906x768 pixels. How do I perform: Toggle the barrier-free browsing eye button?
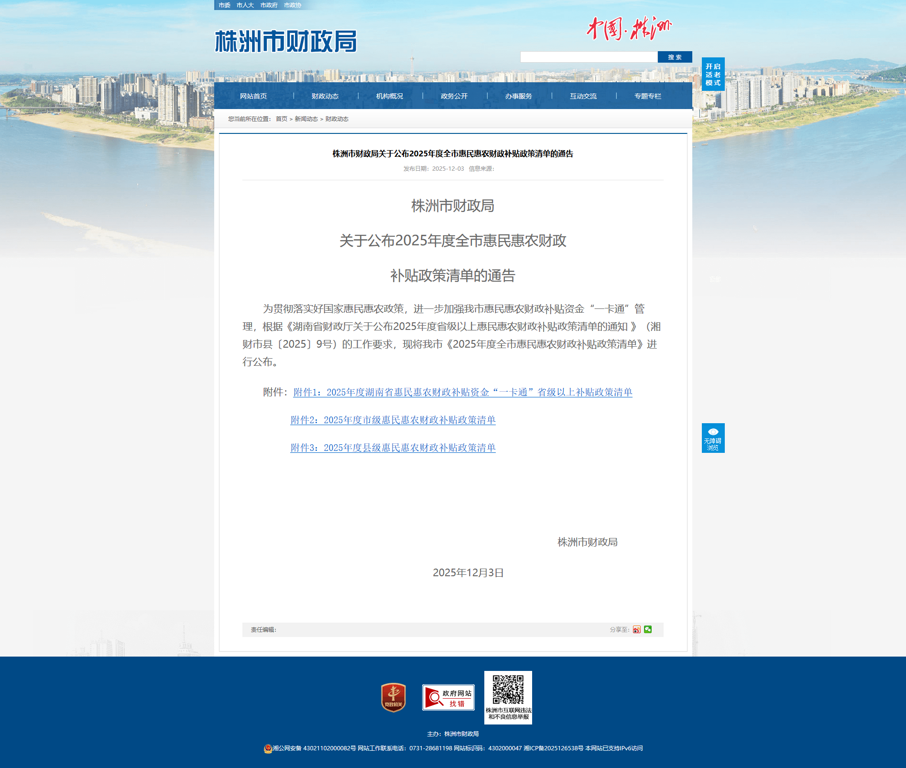click(x=713, y=438)
